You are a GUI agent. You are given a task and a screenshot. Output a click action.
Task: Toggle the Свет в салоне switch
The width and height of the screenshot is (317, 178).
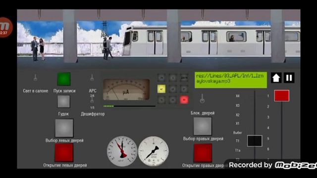point(35,78)
